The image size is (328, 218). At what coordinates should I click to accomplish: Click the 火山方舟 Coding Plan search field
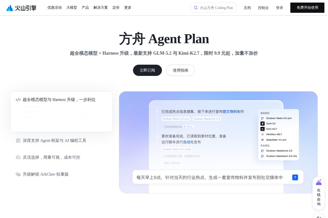(x=213, y=8)
